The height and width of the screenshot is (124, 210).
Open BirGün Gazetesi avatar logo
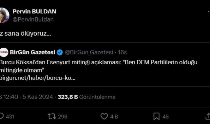[4, 52]
